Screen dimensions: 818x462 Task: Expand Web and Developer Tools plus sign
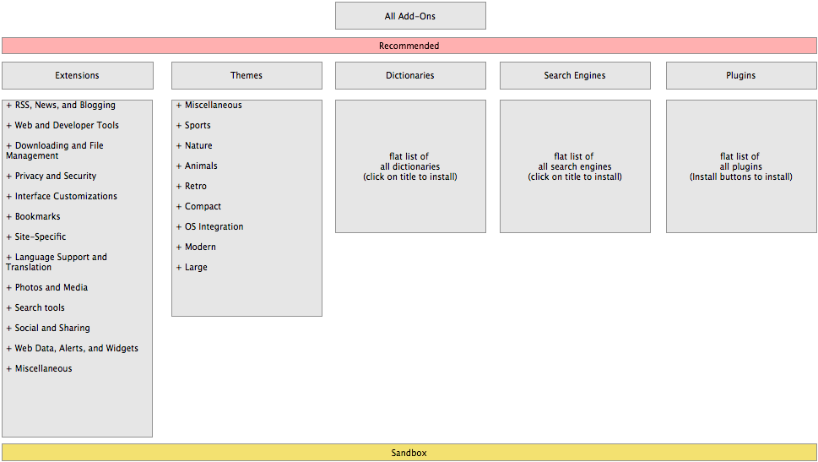[9, 126]
